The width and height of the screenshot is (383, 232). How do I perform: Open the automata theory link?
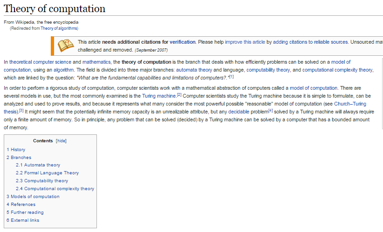194,70
